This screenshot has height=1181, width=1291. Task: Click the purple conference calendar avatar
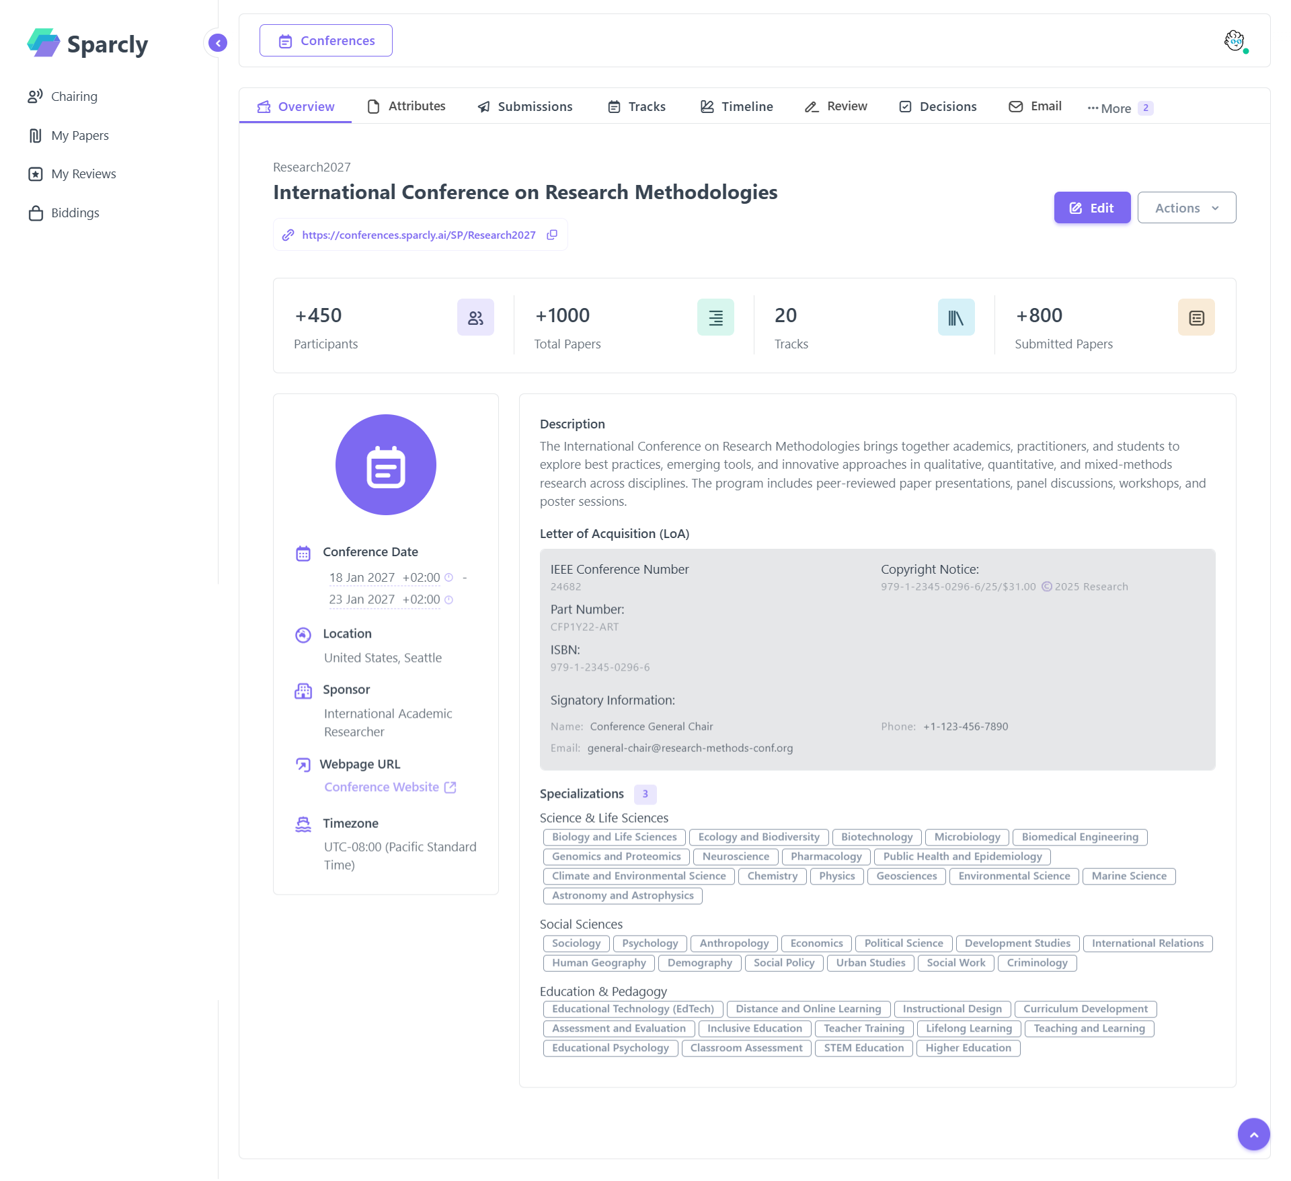[x=386, y=465]
